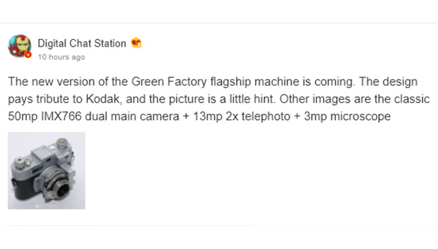Click 'Other images are the classic' text
Image resolution: width=438 pixels, height=249 pixels.
(355, 99)
